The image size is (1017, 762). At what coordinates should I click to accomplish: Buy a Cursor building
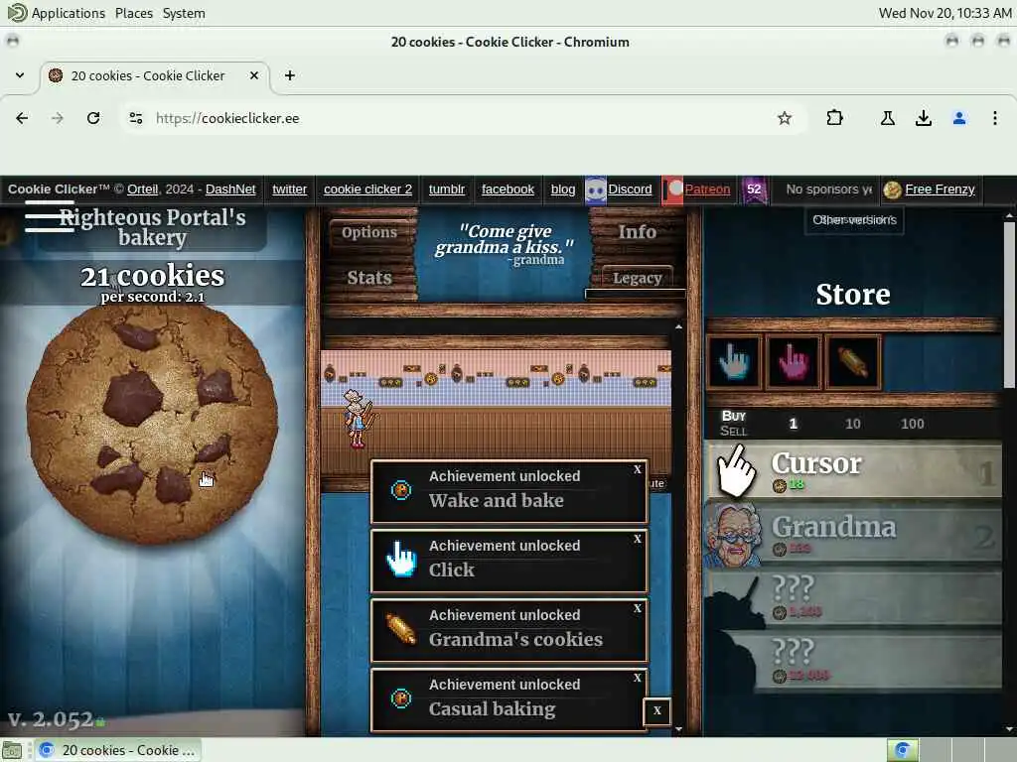pyautogui.click(x=853, y=469)
